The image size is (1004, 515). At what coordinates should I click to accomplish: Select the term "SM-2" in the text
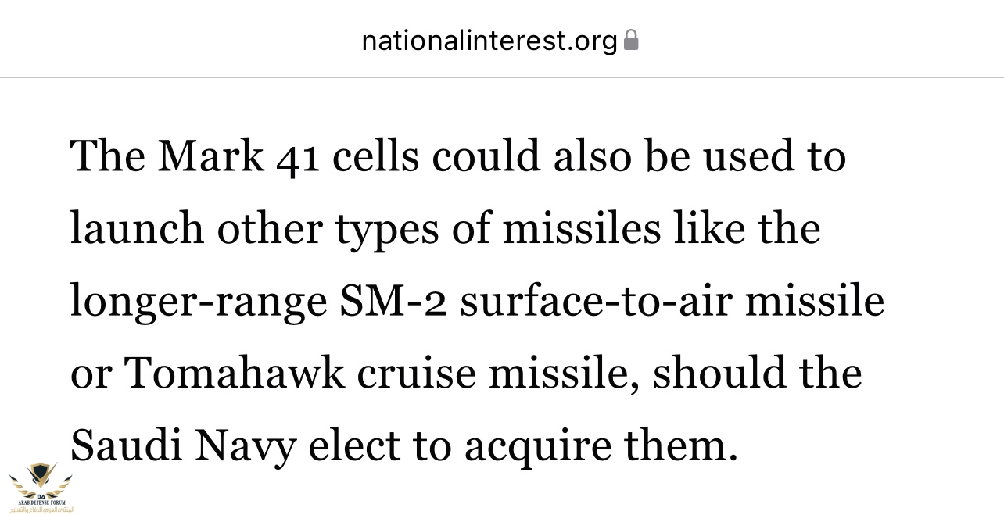point(393,301)
